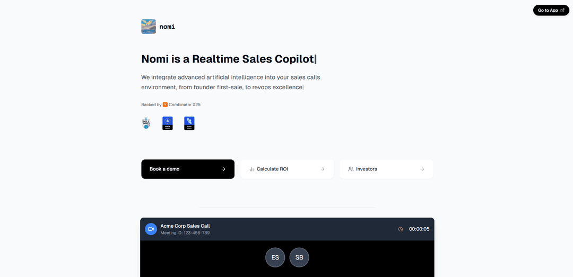Click the clock icon beside the timer
The height and width of the screenshot is (277, 573).
(x=401, y=229)
